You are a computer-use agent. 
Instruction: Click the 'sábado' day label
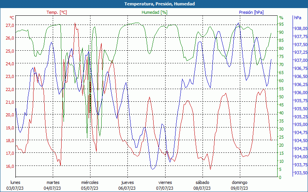click(203, 182)
